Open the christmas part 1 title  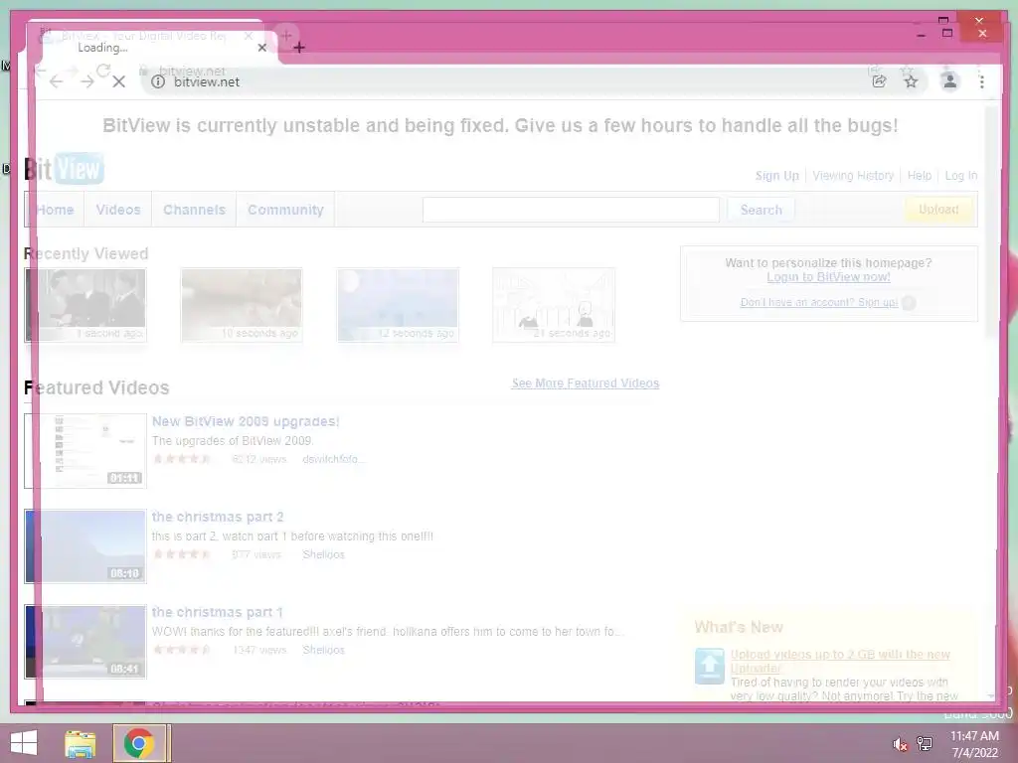tap(218, 612)
